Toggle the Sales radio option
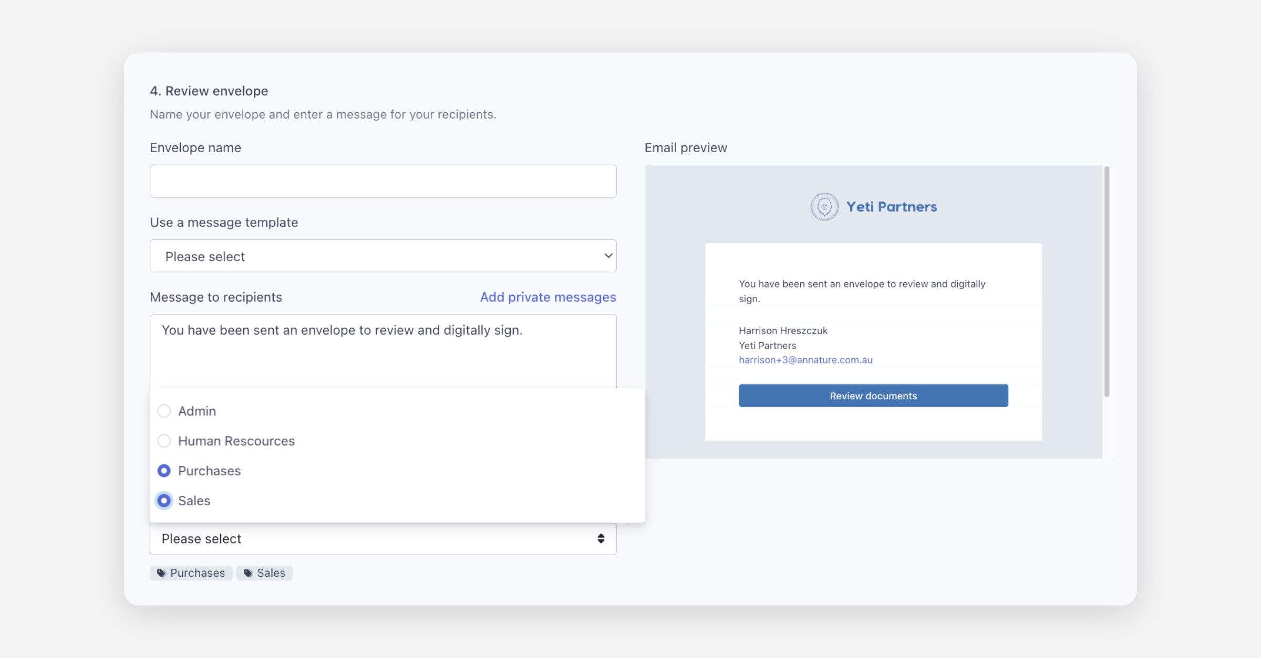 point(164,501)
